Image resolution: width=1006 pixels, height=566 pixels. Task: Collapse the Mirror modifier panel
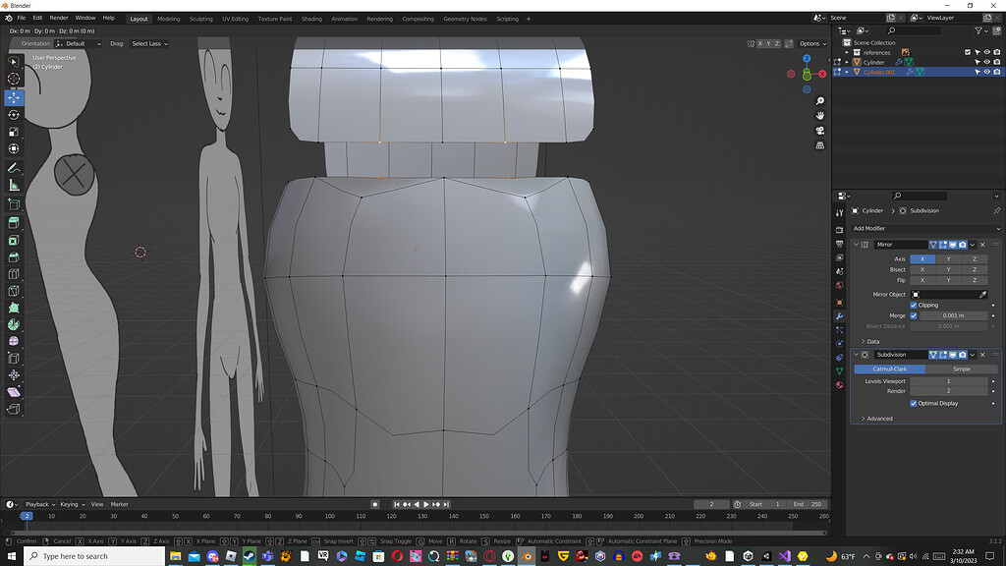[x=856, y=245]
